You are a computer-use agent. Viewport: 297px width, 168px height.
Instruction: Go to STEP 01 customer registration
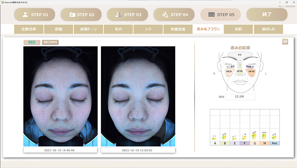(x=35, y=14)
